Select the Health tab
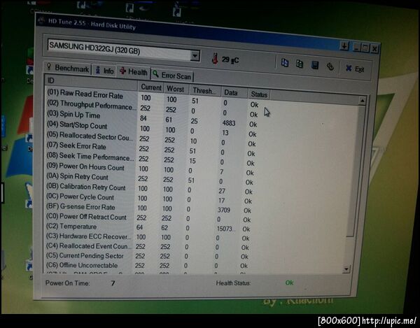The width and height of the screenshot is (420, 328). click(134, 72)
